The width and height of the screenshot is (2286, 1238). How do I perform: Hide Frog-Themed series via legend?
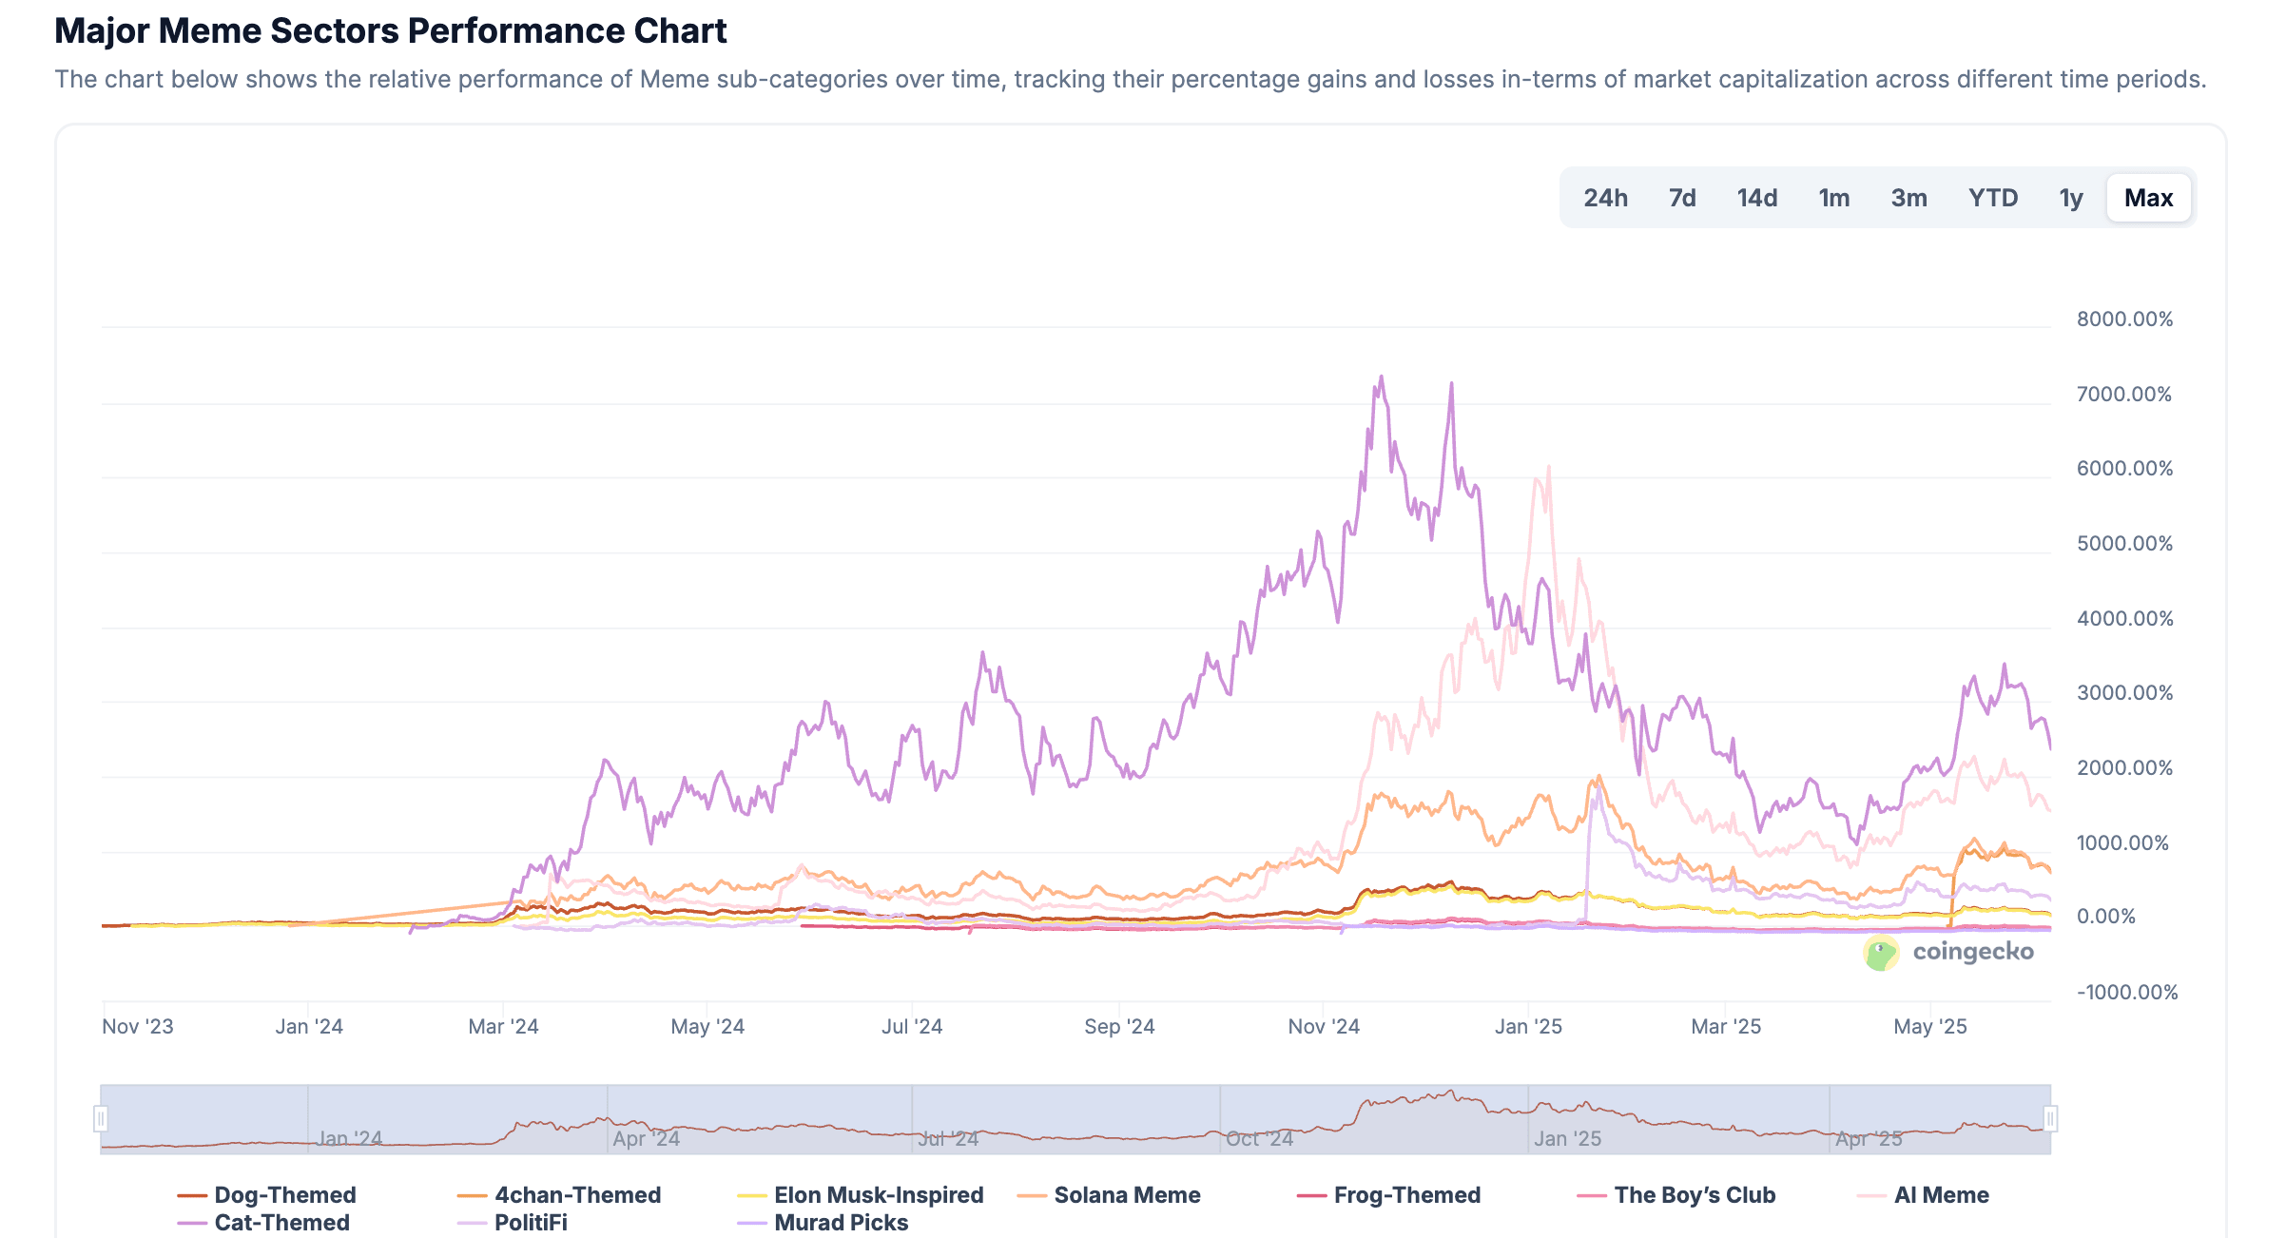[1406, 1194]
